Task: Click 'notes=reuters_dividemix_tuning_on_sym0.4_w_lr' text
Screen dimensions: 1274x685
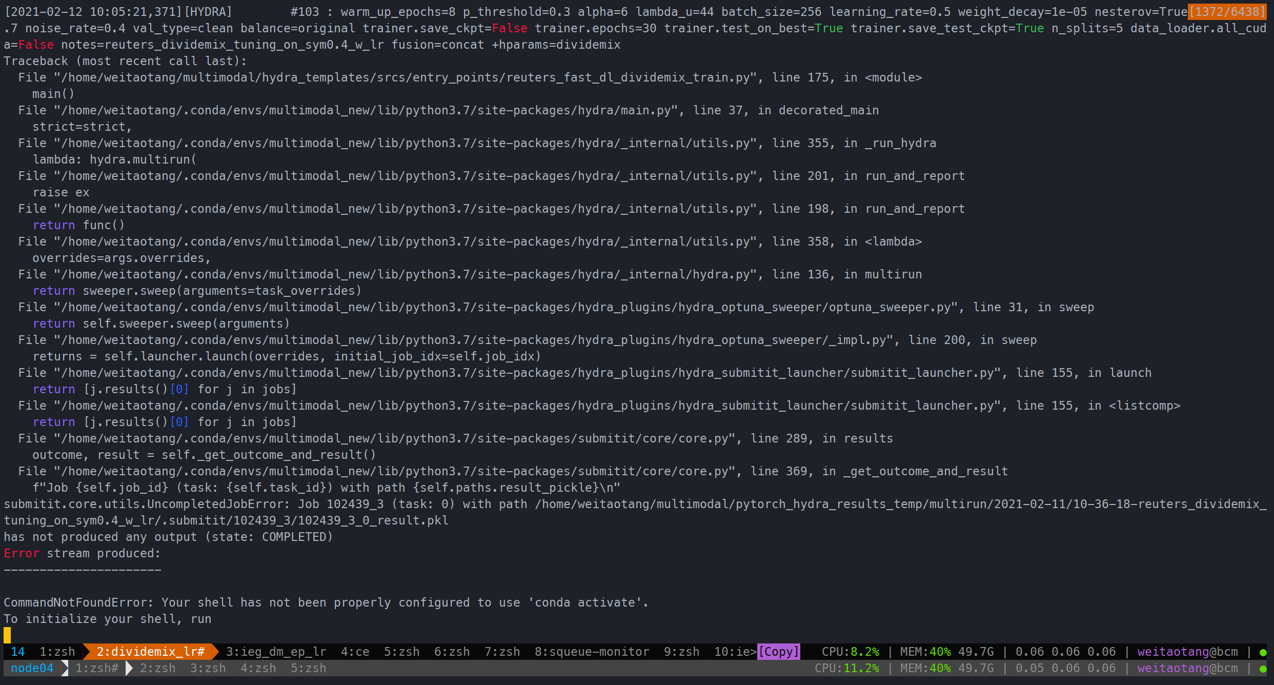Action: (x=223, y=45)
